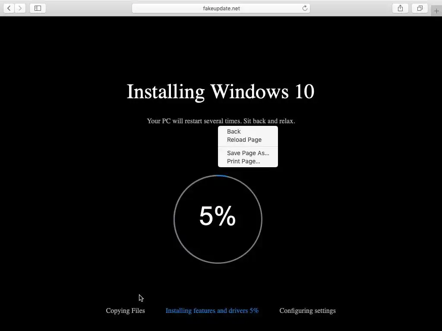Click the Safari forward arrow button
Screen dimensions: 442x331
point(20,8)
